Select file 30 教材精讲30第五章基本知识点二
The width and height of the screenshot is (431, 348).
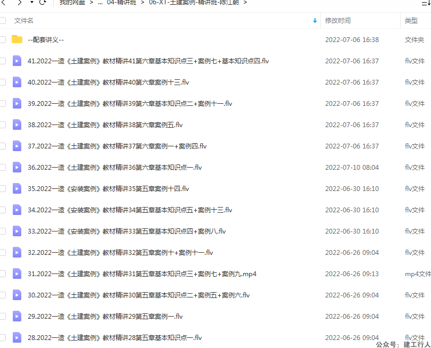pyautogui.click(x=138, y=295)
